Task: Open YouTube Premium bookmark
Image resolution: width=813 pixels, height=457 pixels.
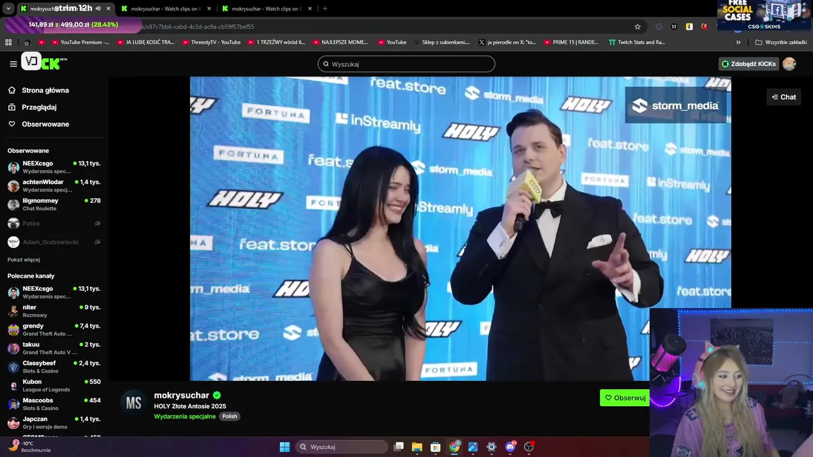Action: click(80, 43)
